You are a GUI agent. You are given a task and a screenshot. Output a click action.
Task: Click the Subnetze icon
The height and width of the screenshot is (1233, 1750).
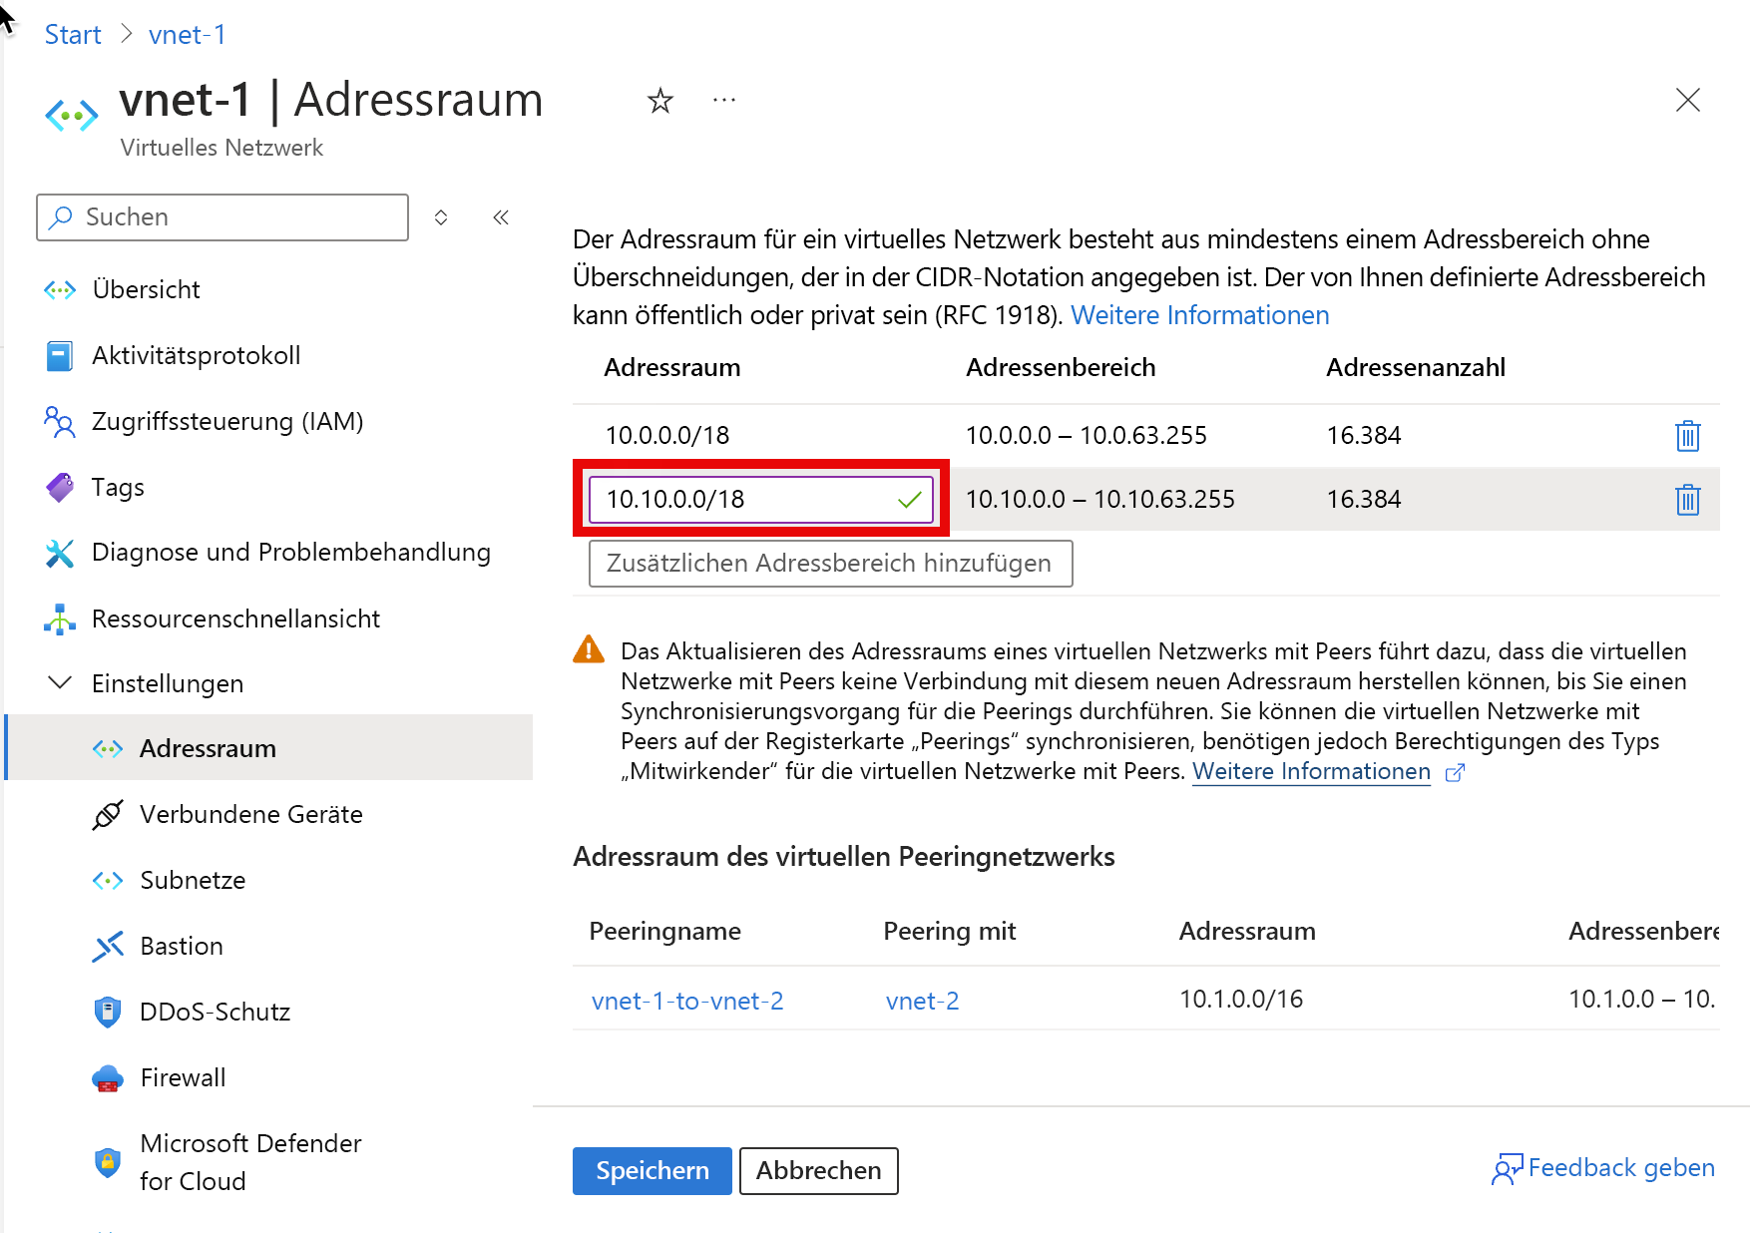coord(108,880)
